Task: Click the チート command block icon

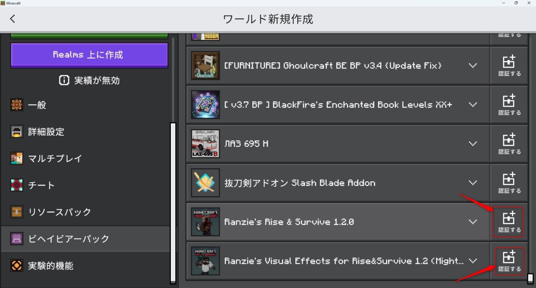Action: point(17,185)
